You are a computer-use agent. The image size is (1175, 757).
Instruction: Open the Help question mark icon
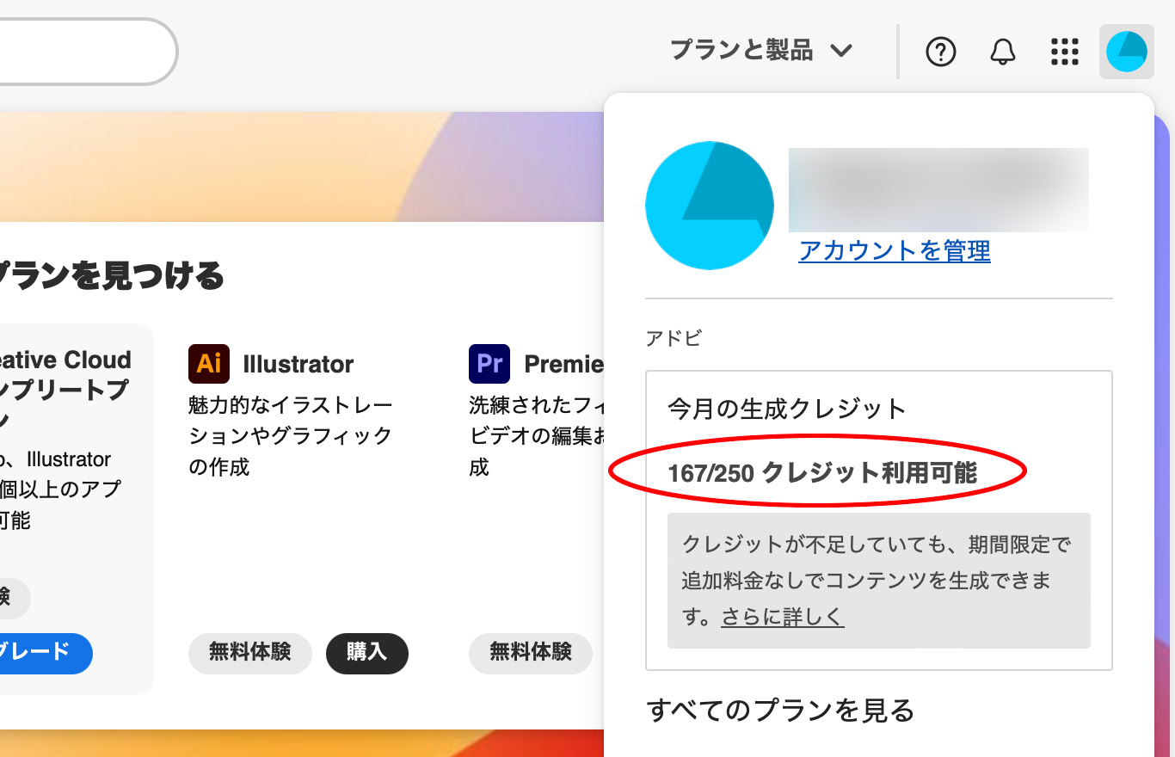coord(940,52)
